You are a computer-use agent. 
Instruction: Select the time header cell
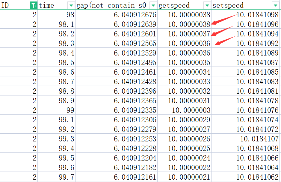click(56, 5)
